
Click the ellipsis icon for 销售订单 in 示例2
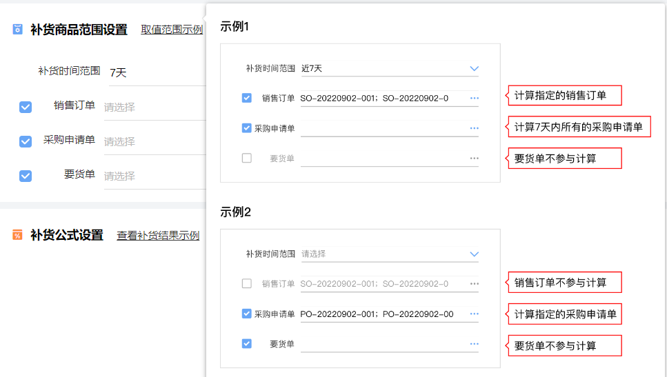click(x=474, y=284)
